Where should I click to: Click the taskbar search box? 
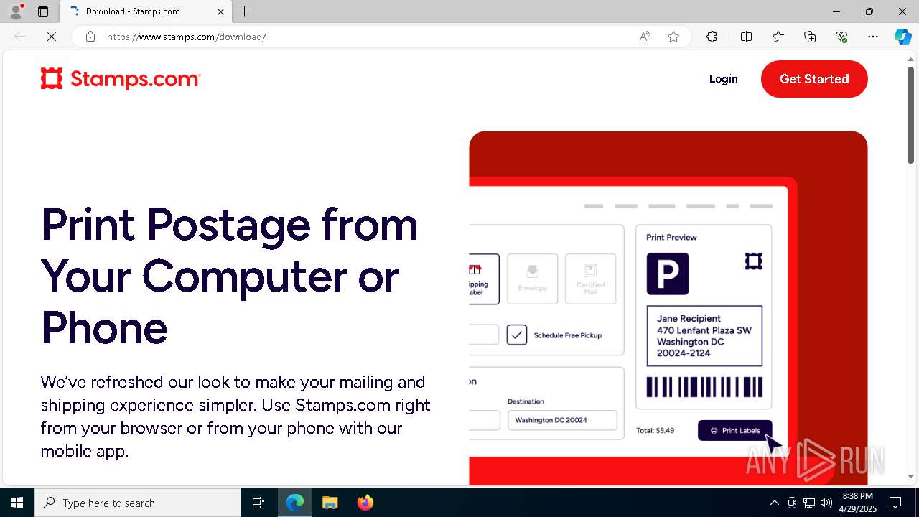tap(138, 503)
